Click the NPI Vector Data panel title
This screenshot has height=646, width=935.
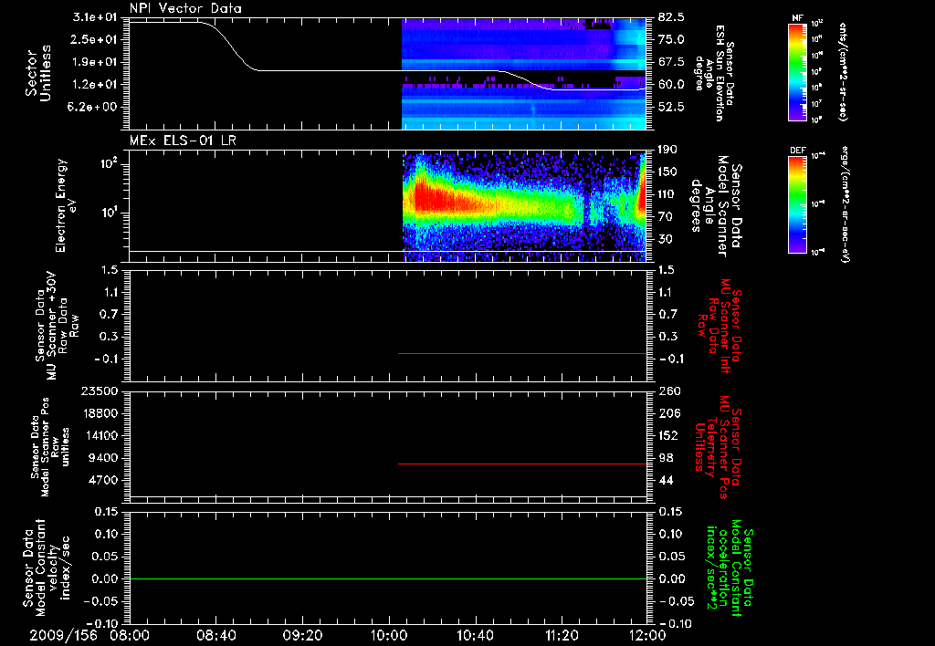pyautogui.click(x=185, y=8)
